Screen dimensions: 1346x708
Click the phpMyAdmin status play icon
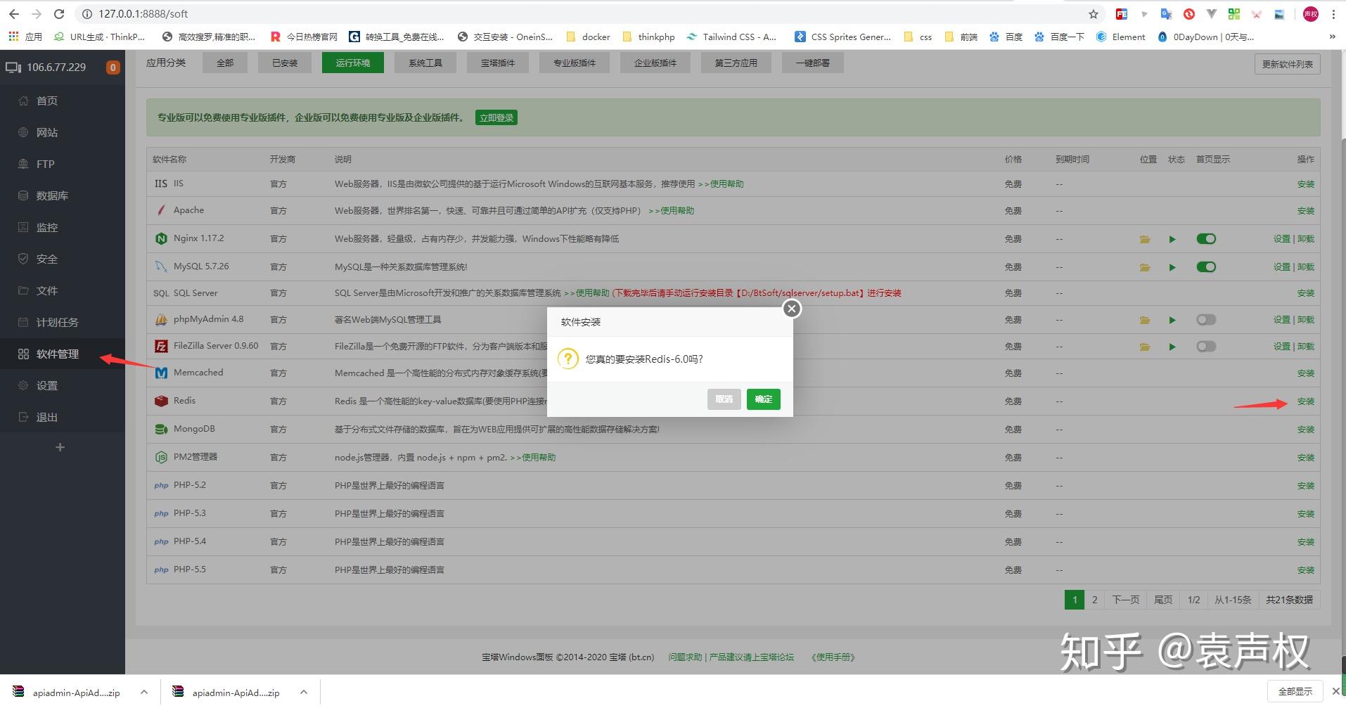[x=1172, y=320]
